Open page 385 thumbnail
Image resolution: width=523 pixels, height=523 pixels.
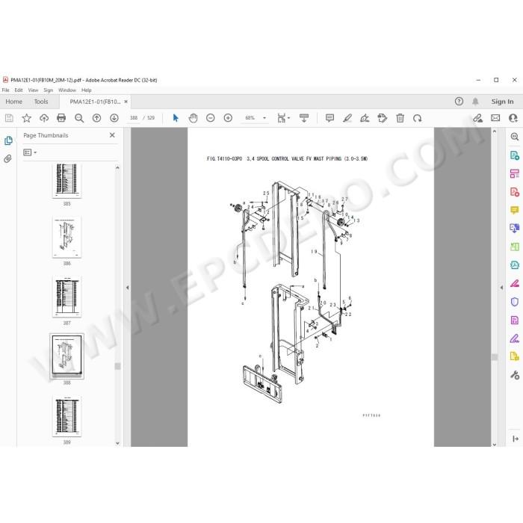(66, 181)
